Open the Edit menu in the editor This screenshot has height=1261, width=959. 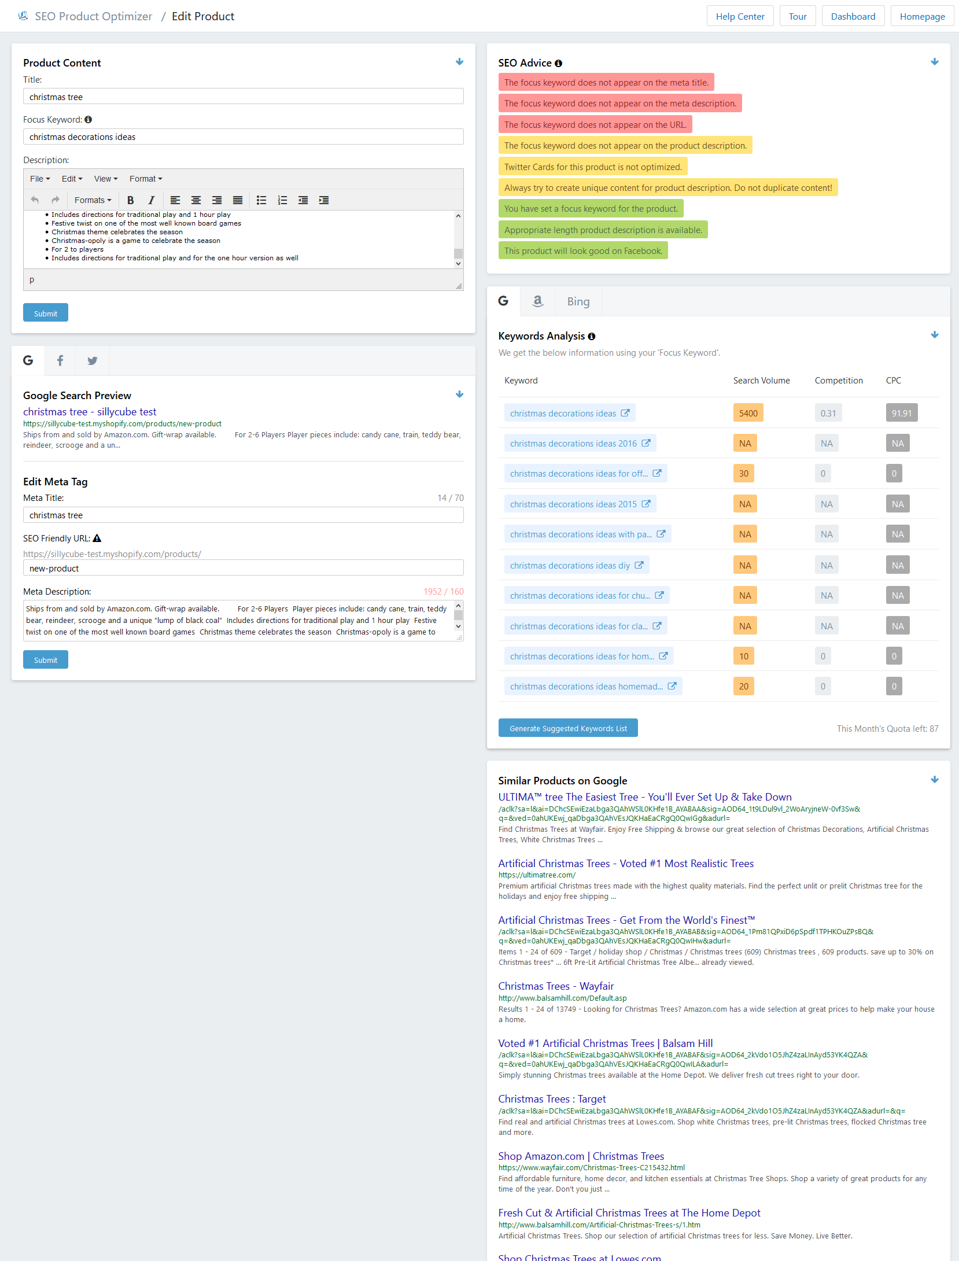pos(72,179)
